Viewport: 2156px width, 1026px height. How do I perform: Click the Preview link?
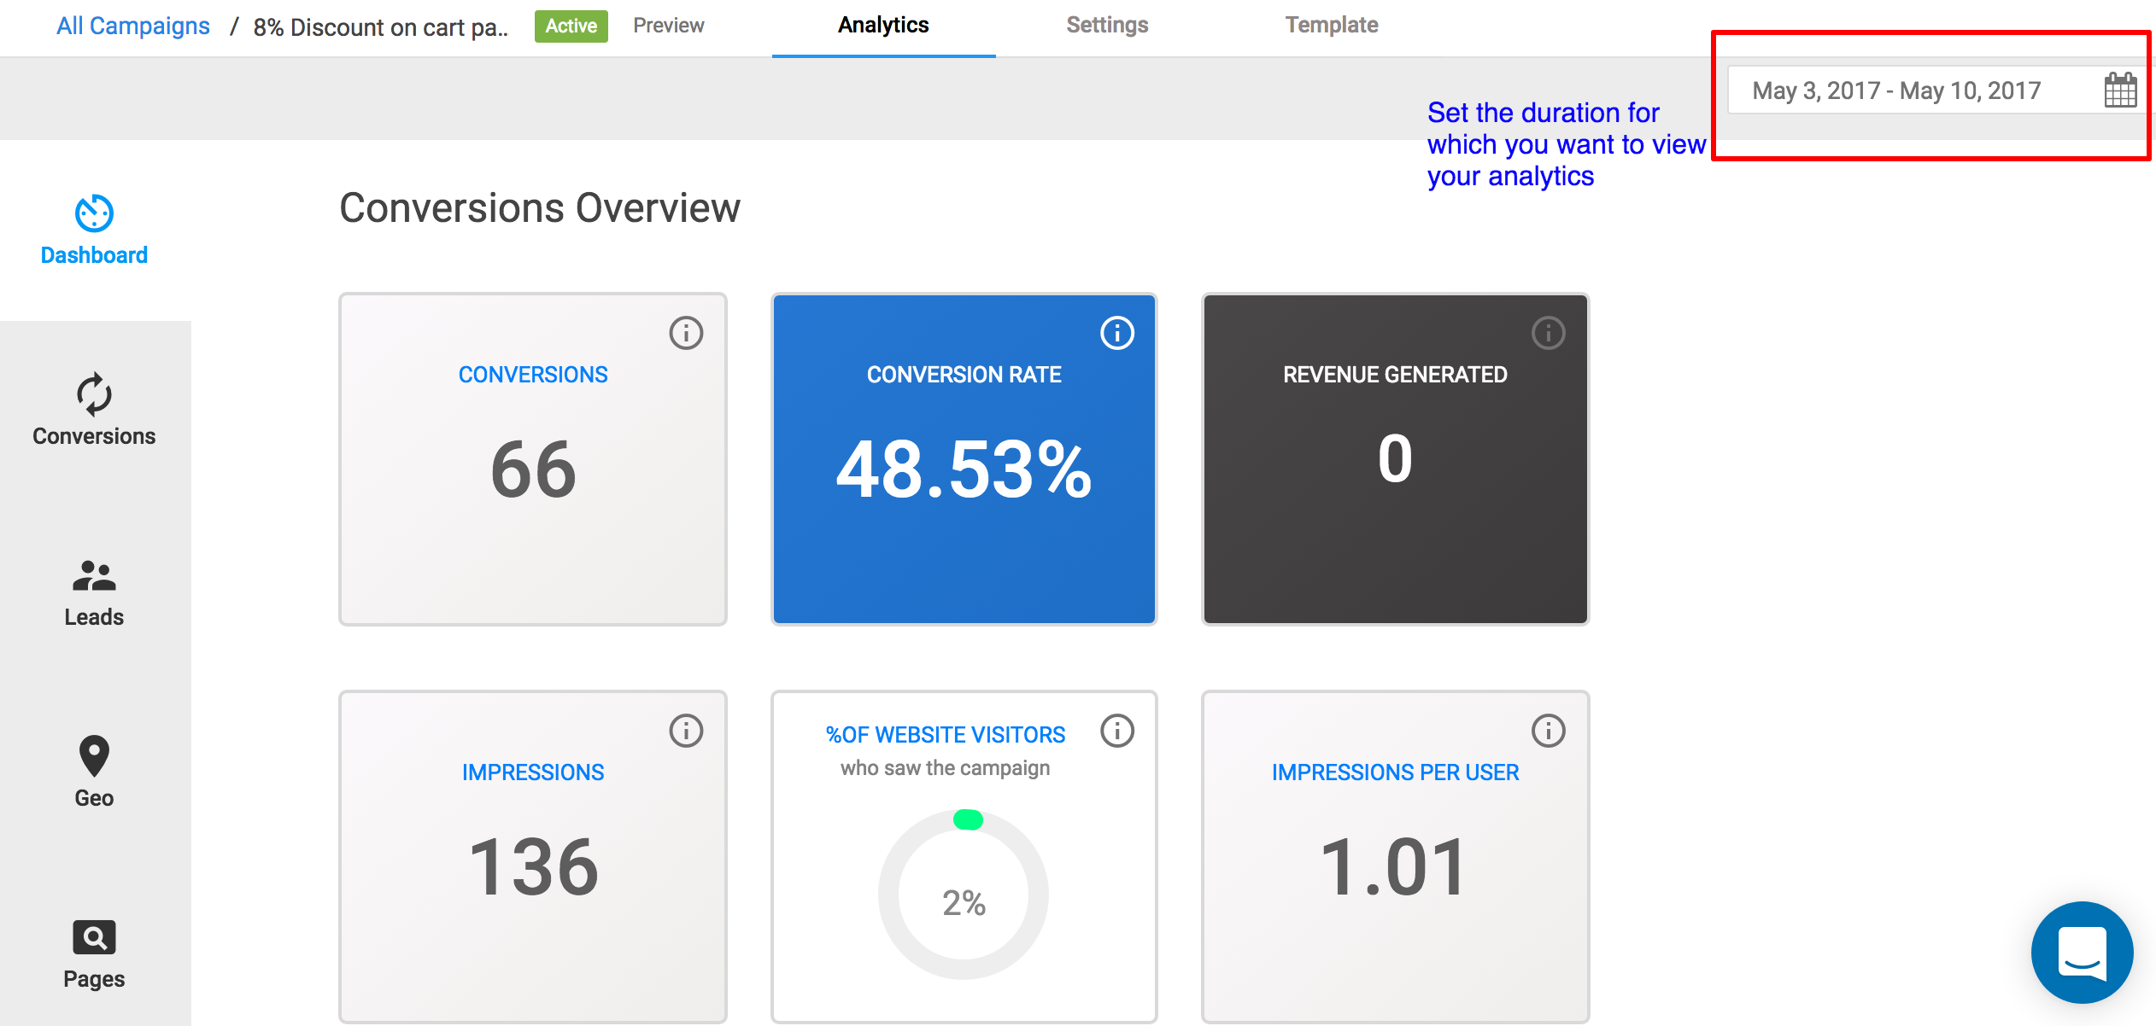[669, 26]
